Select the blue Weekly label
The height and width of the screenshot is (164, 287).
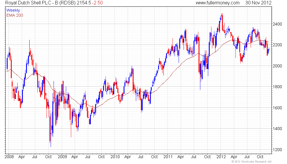[13, 10]
